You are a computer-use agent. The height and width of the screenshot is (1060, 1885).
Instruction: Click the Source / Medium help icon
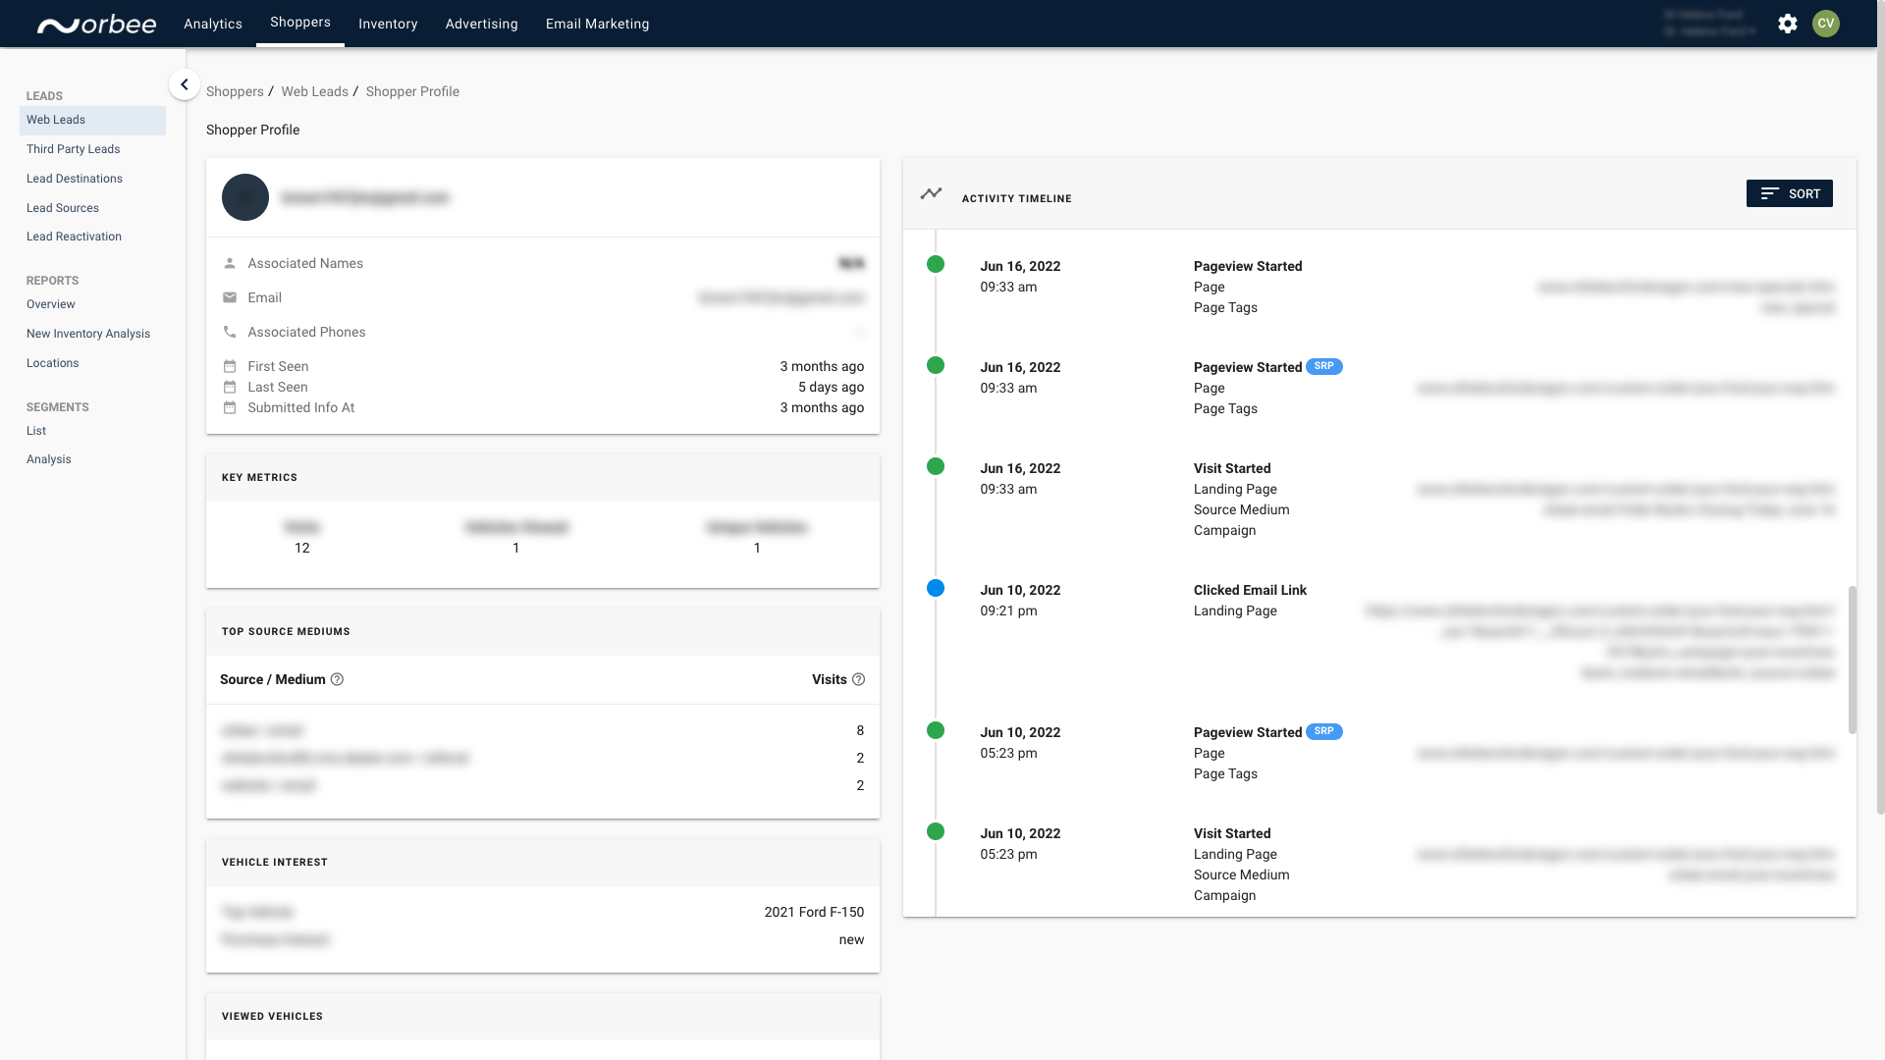(x=337, y=679)
